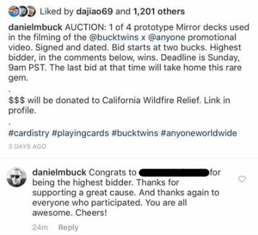Image resolution: width=258 pixels, height=235 pixels.
Task: Like the danielmbuck comment with heart icon
Action: click(243, 179)
